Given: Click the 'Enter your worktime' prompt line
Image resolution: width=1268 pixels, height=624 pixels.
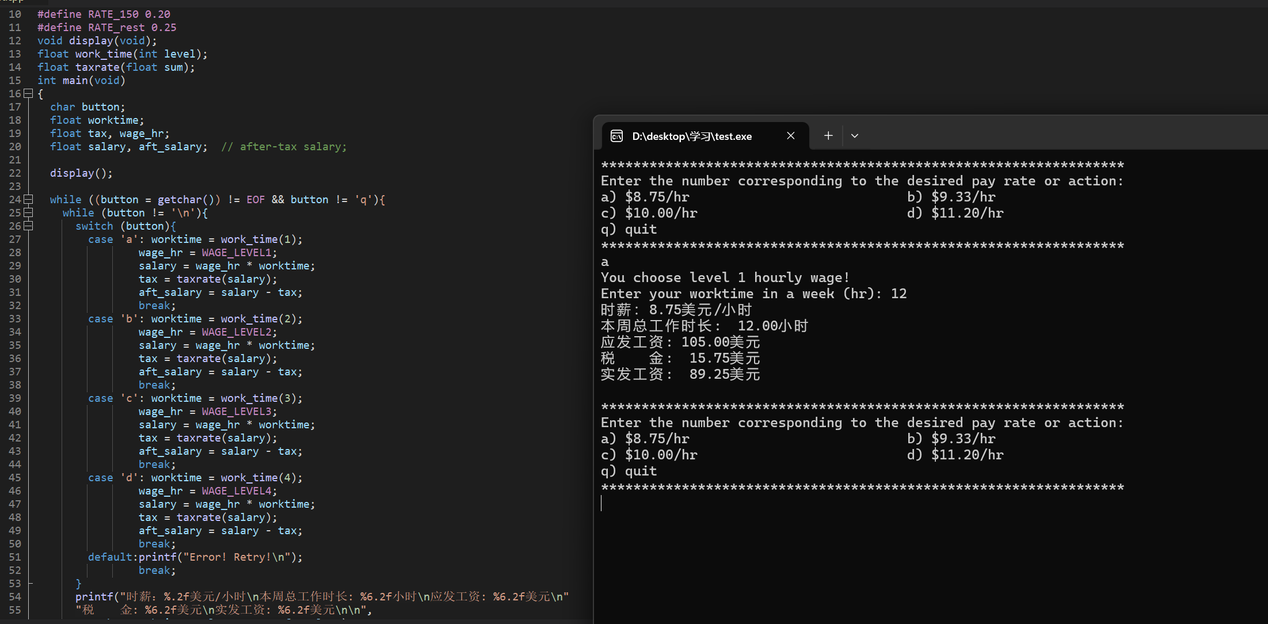Looking at the screenshot, I should [x=754, y=294].
